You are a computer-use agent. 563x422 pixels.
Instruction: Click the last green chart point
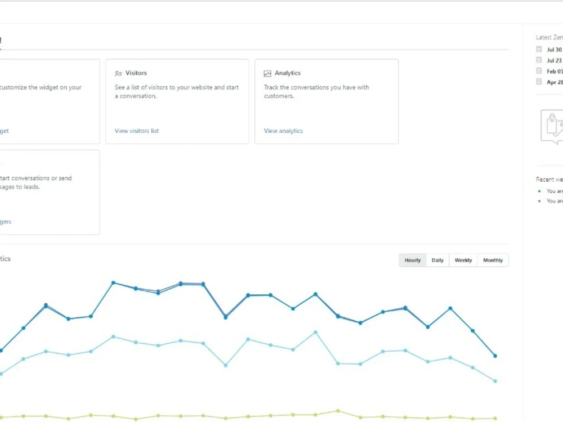[x=495, y=419]
